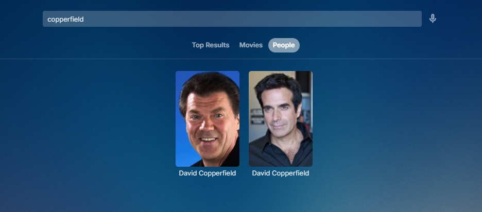Screen dimensions: 482x212
Task: Click the name label under the blue-background portrait
Action: pos(208,173)
